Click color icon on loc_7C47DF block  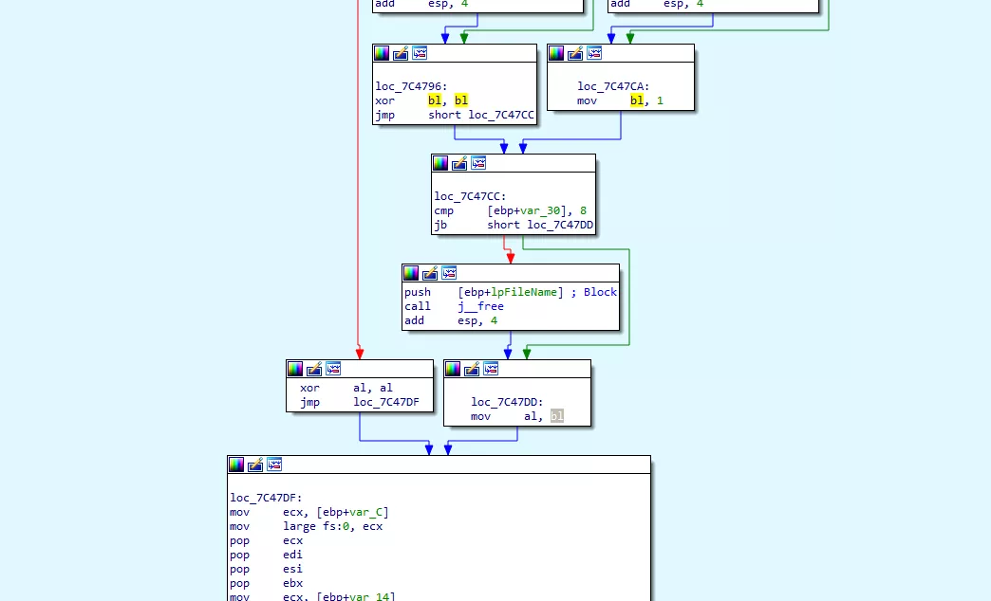pos(236,464)
